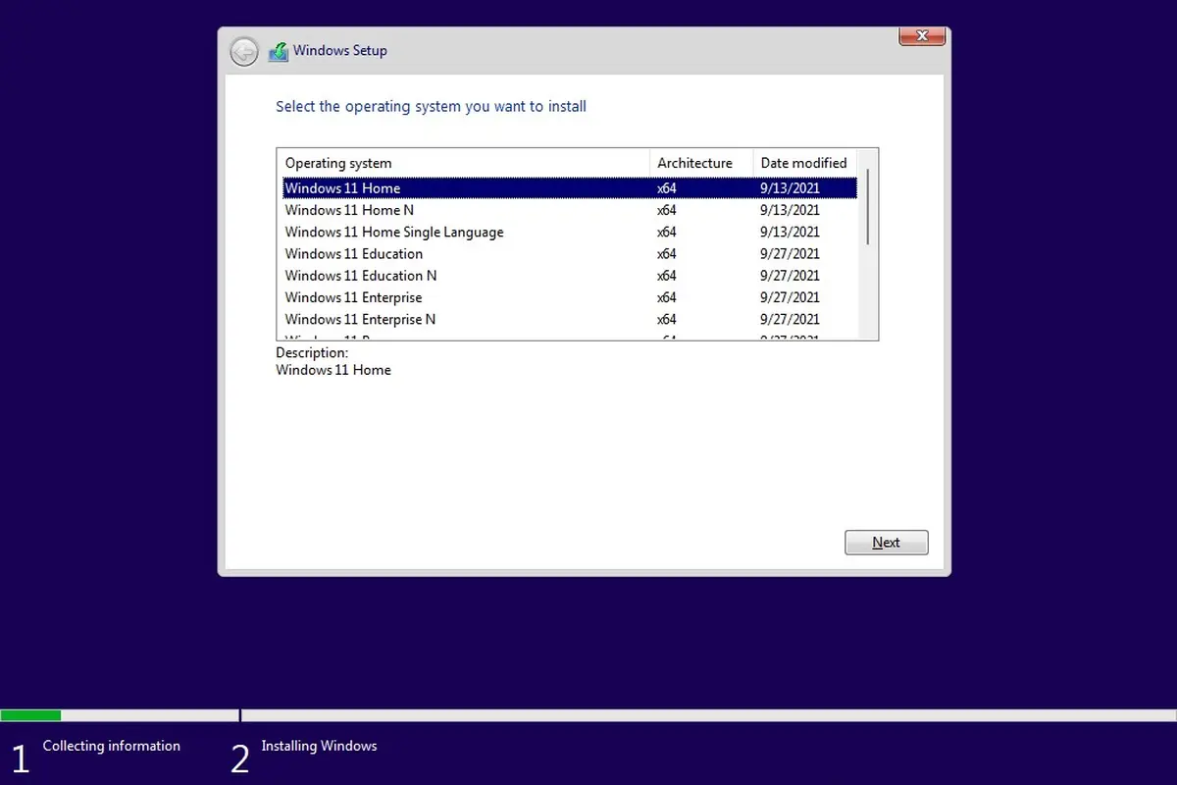Click the Windows Setup logo icon
1177x785 pixels.
(x=279, y=50)
